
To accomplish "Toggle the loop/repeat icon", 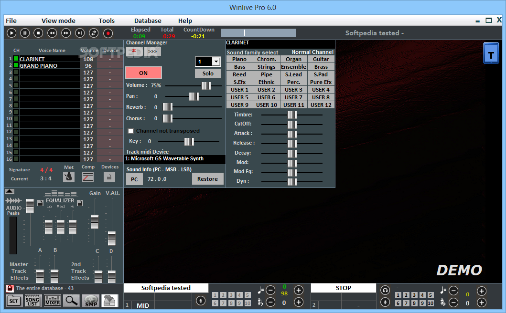I will [x=94, y=33].
